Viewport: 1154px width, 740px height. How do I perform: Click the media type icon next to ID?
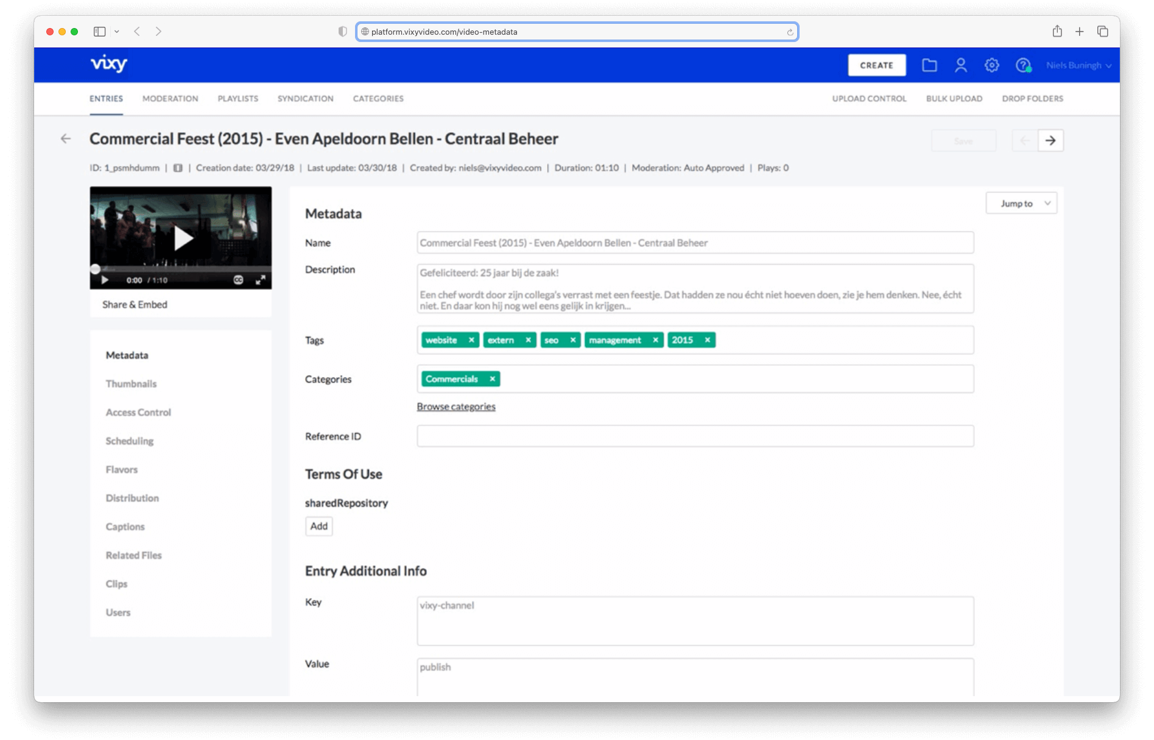(178, 168)
